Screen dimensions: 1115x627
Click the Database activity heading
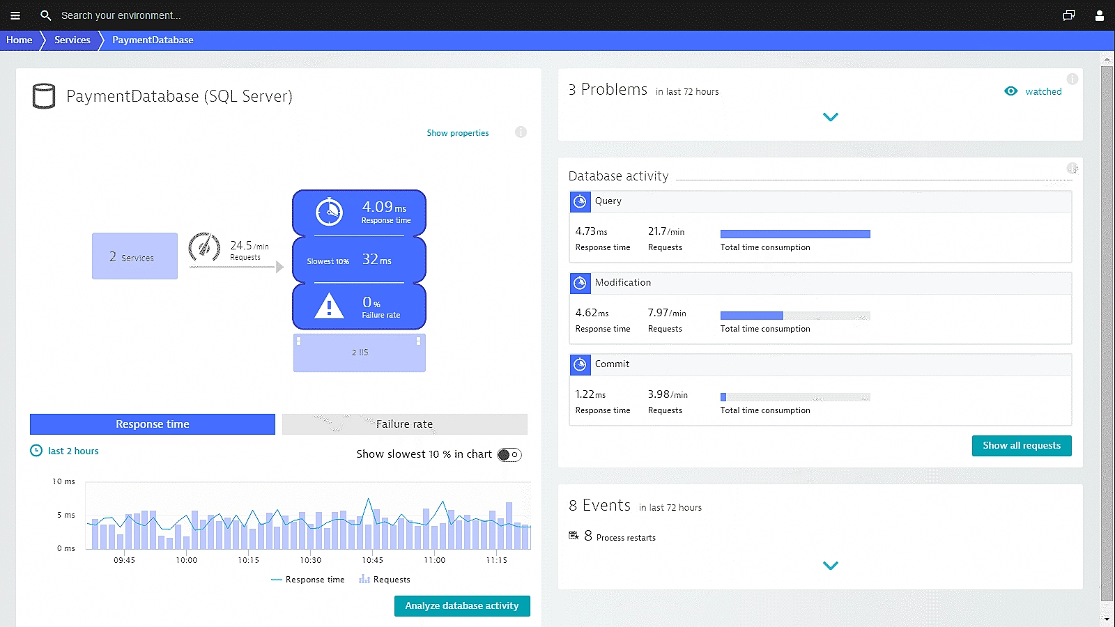pos(618,176)
